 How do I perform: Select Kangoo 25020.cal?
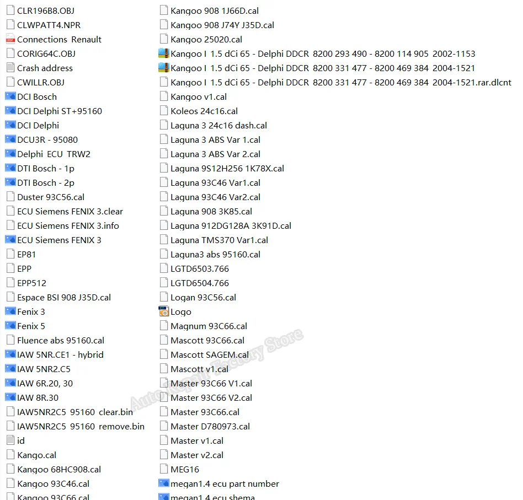click(201, 39)
